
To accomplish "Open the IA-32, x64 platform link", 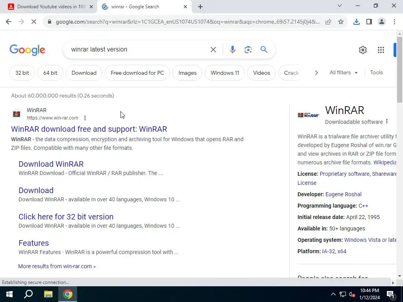I will coord(334,251).
